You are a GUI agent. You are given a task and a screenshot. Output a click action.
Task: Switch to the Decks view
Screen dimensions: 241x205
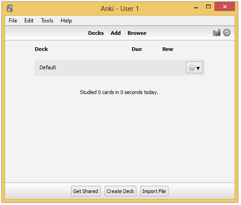click(x=96, y=33)
